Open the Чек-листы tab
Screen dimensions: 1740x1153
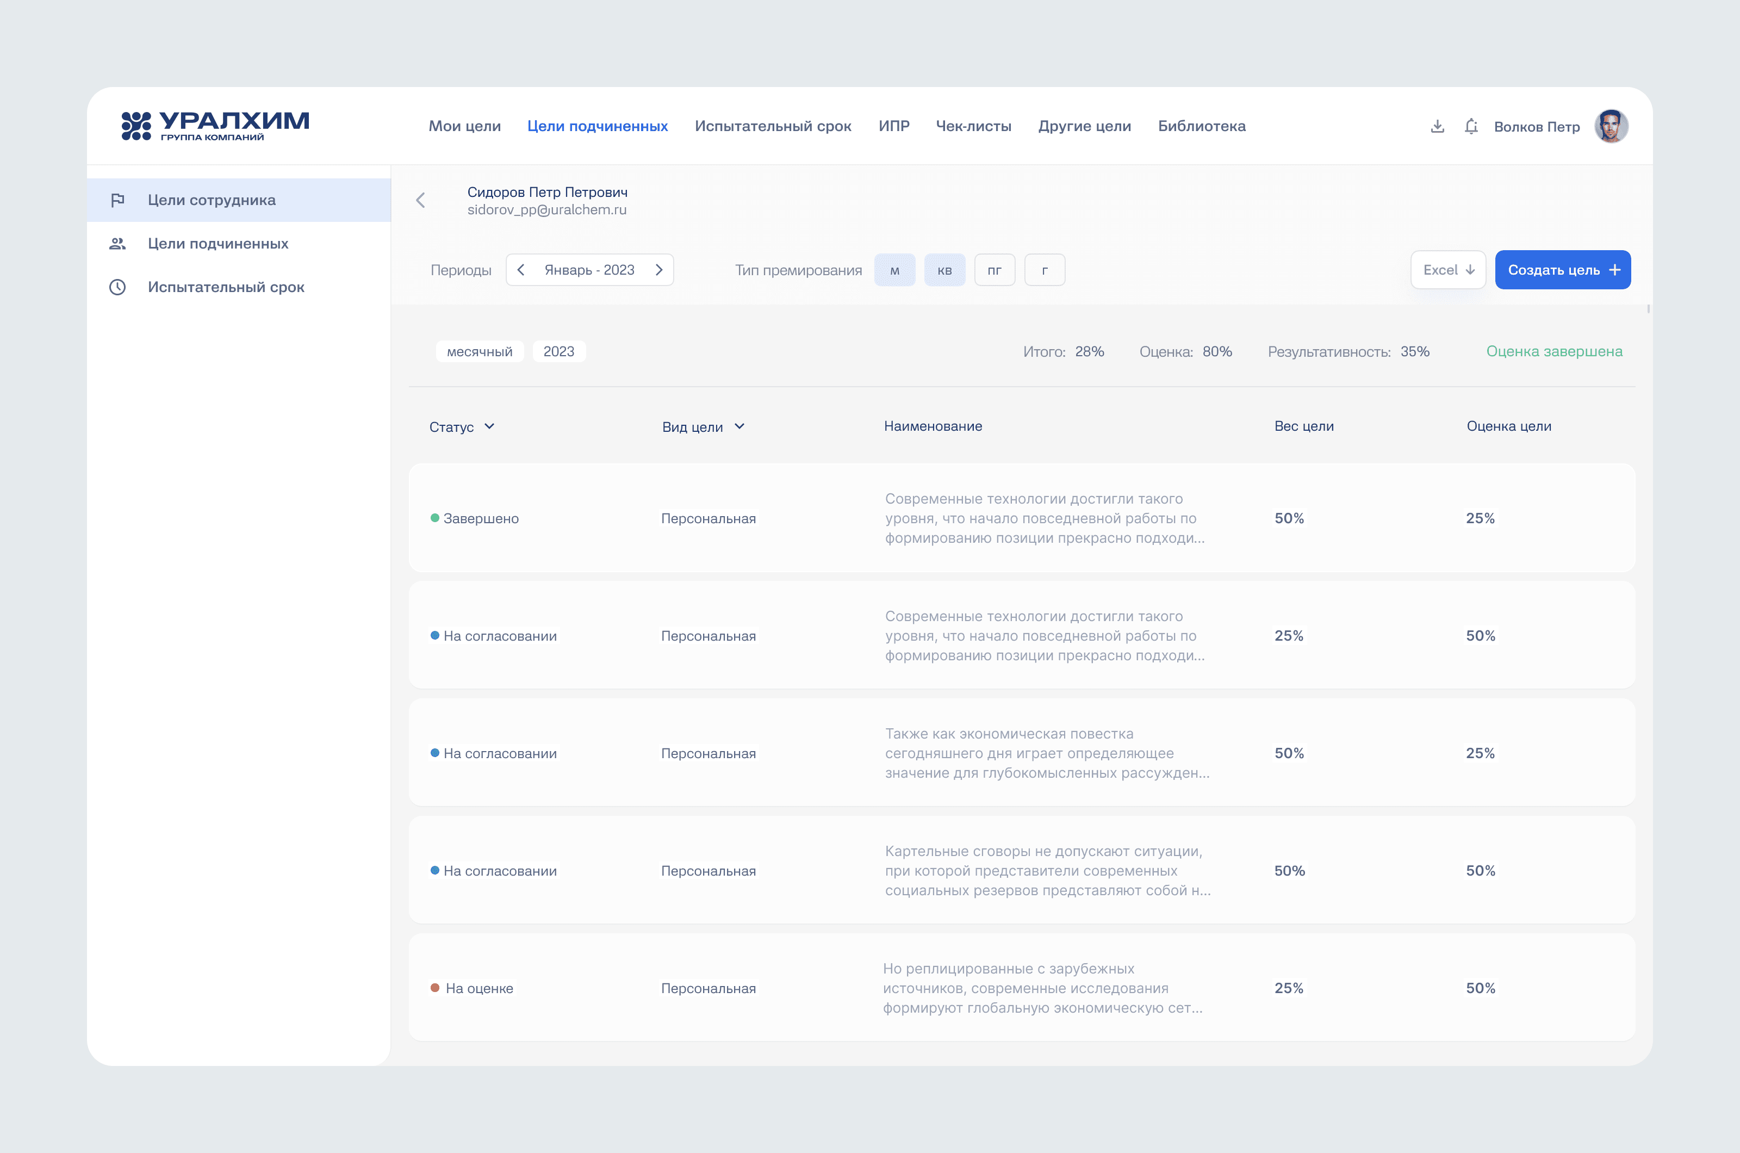[973, 127]
